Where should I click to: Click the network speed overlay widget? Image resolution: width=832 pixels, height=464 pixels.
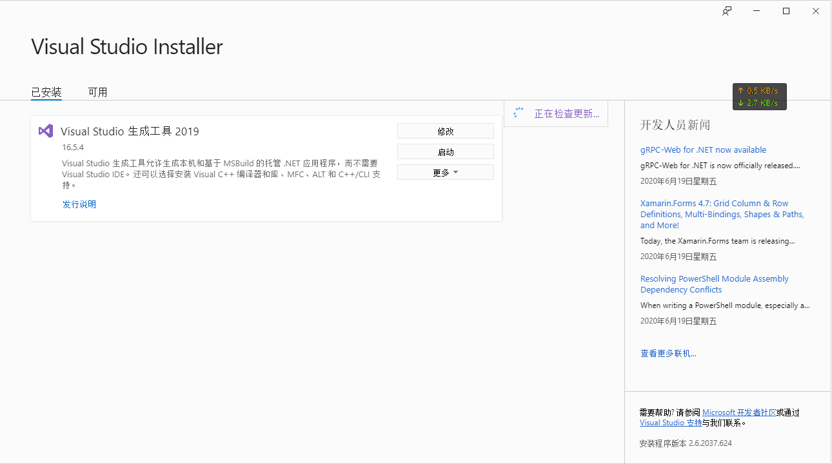tap(760, 97)
